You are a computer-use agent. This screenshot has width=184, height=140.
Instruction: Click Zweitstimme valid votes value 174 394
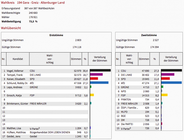tap(154, 47)
